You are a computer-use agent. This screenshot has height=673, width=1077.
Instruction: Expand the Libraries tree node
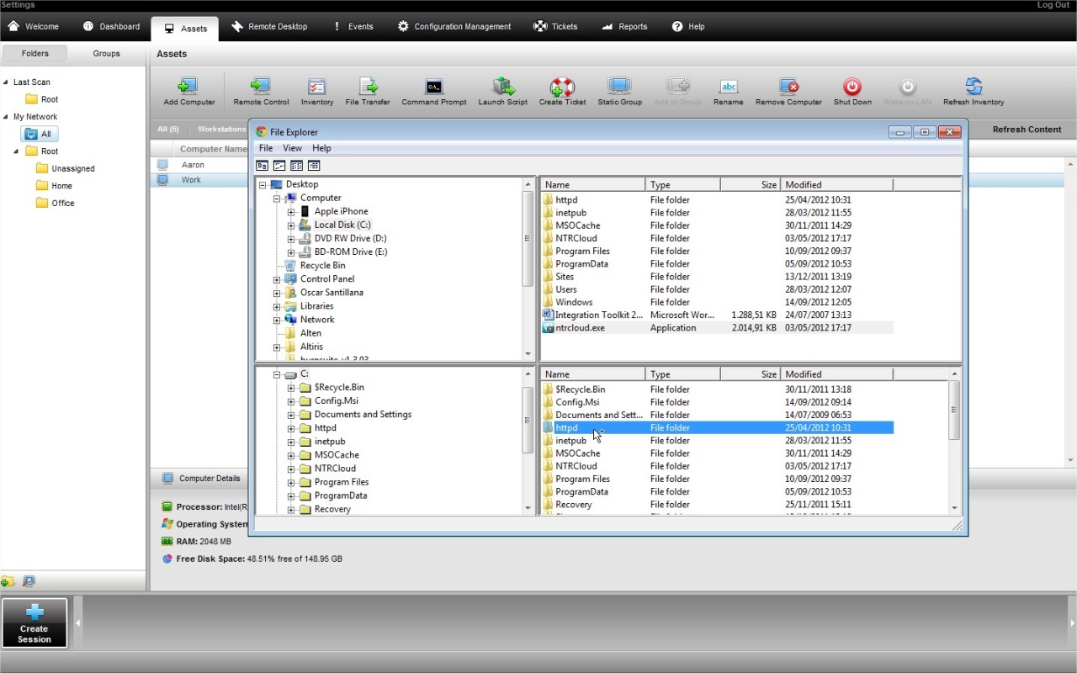point(277,305)
